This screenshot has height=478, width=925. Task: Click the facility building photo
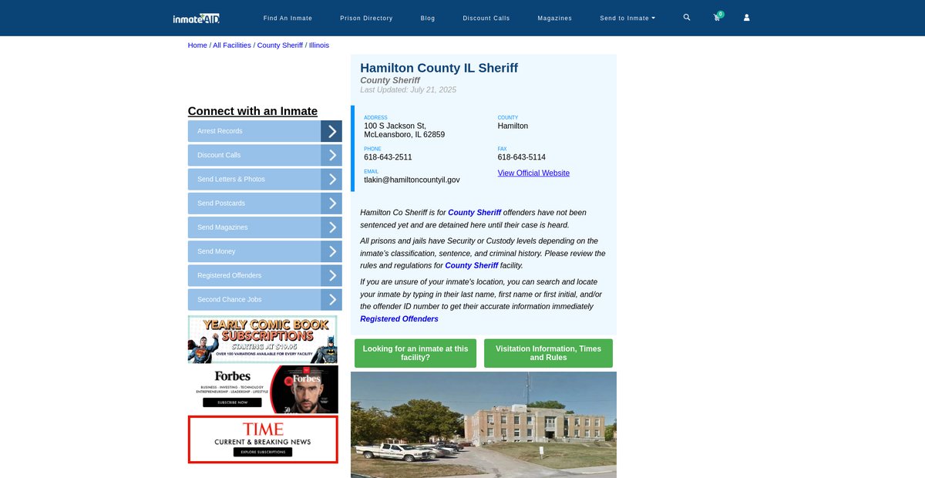click(x=483, y=425)
